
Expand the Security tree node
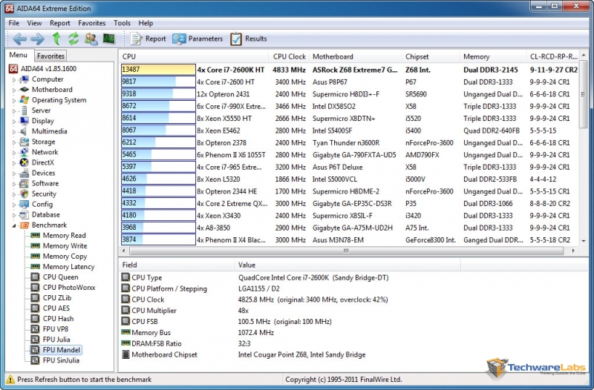[x=14, y=194]
